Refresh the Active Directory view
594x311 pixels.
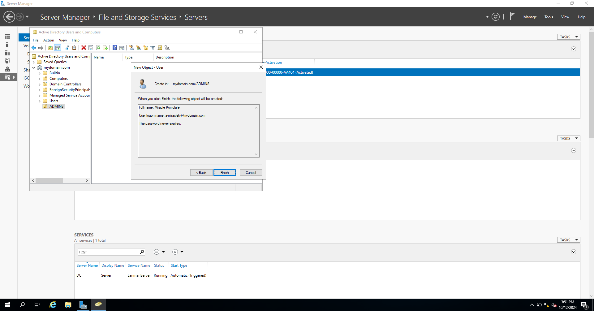click(x=98, y=48)
